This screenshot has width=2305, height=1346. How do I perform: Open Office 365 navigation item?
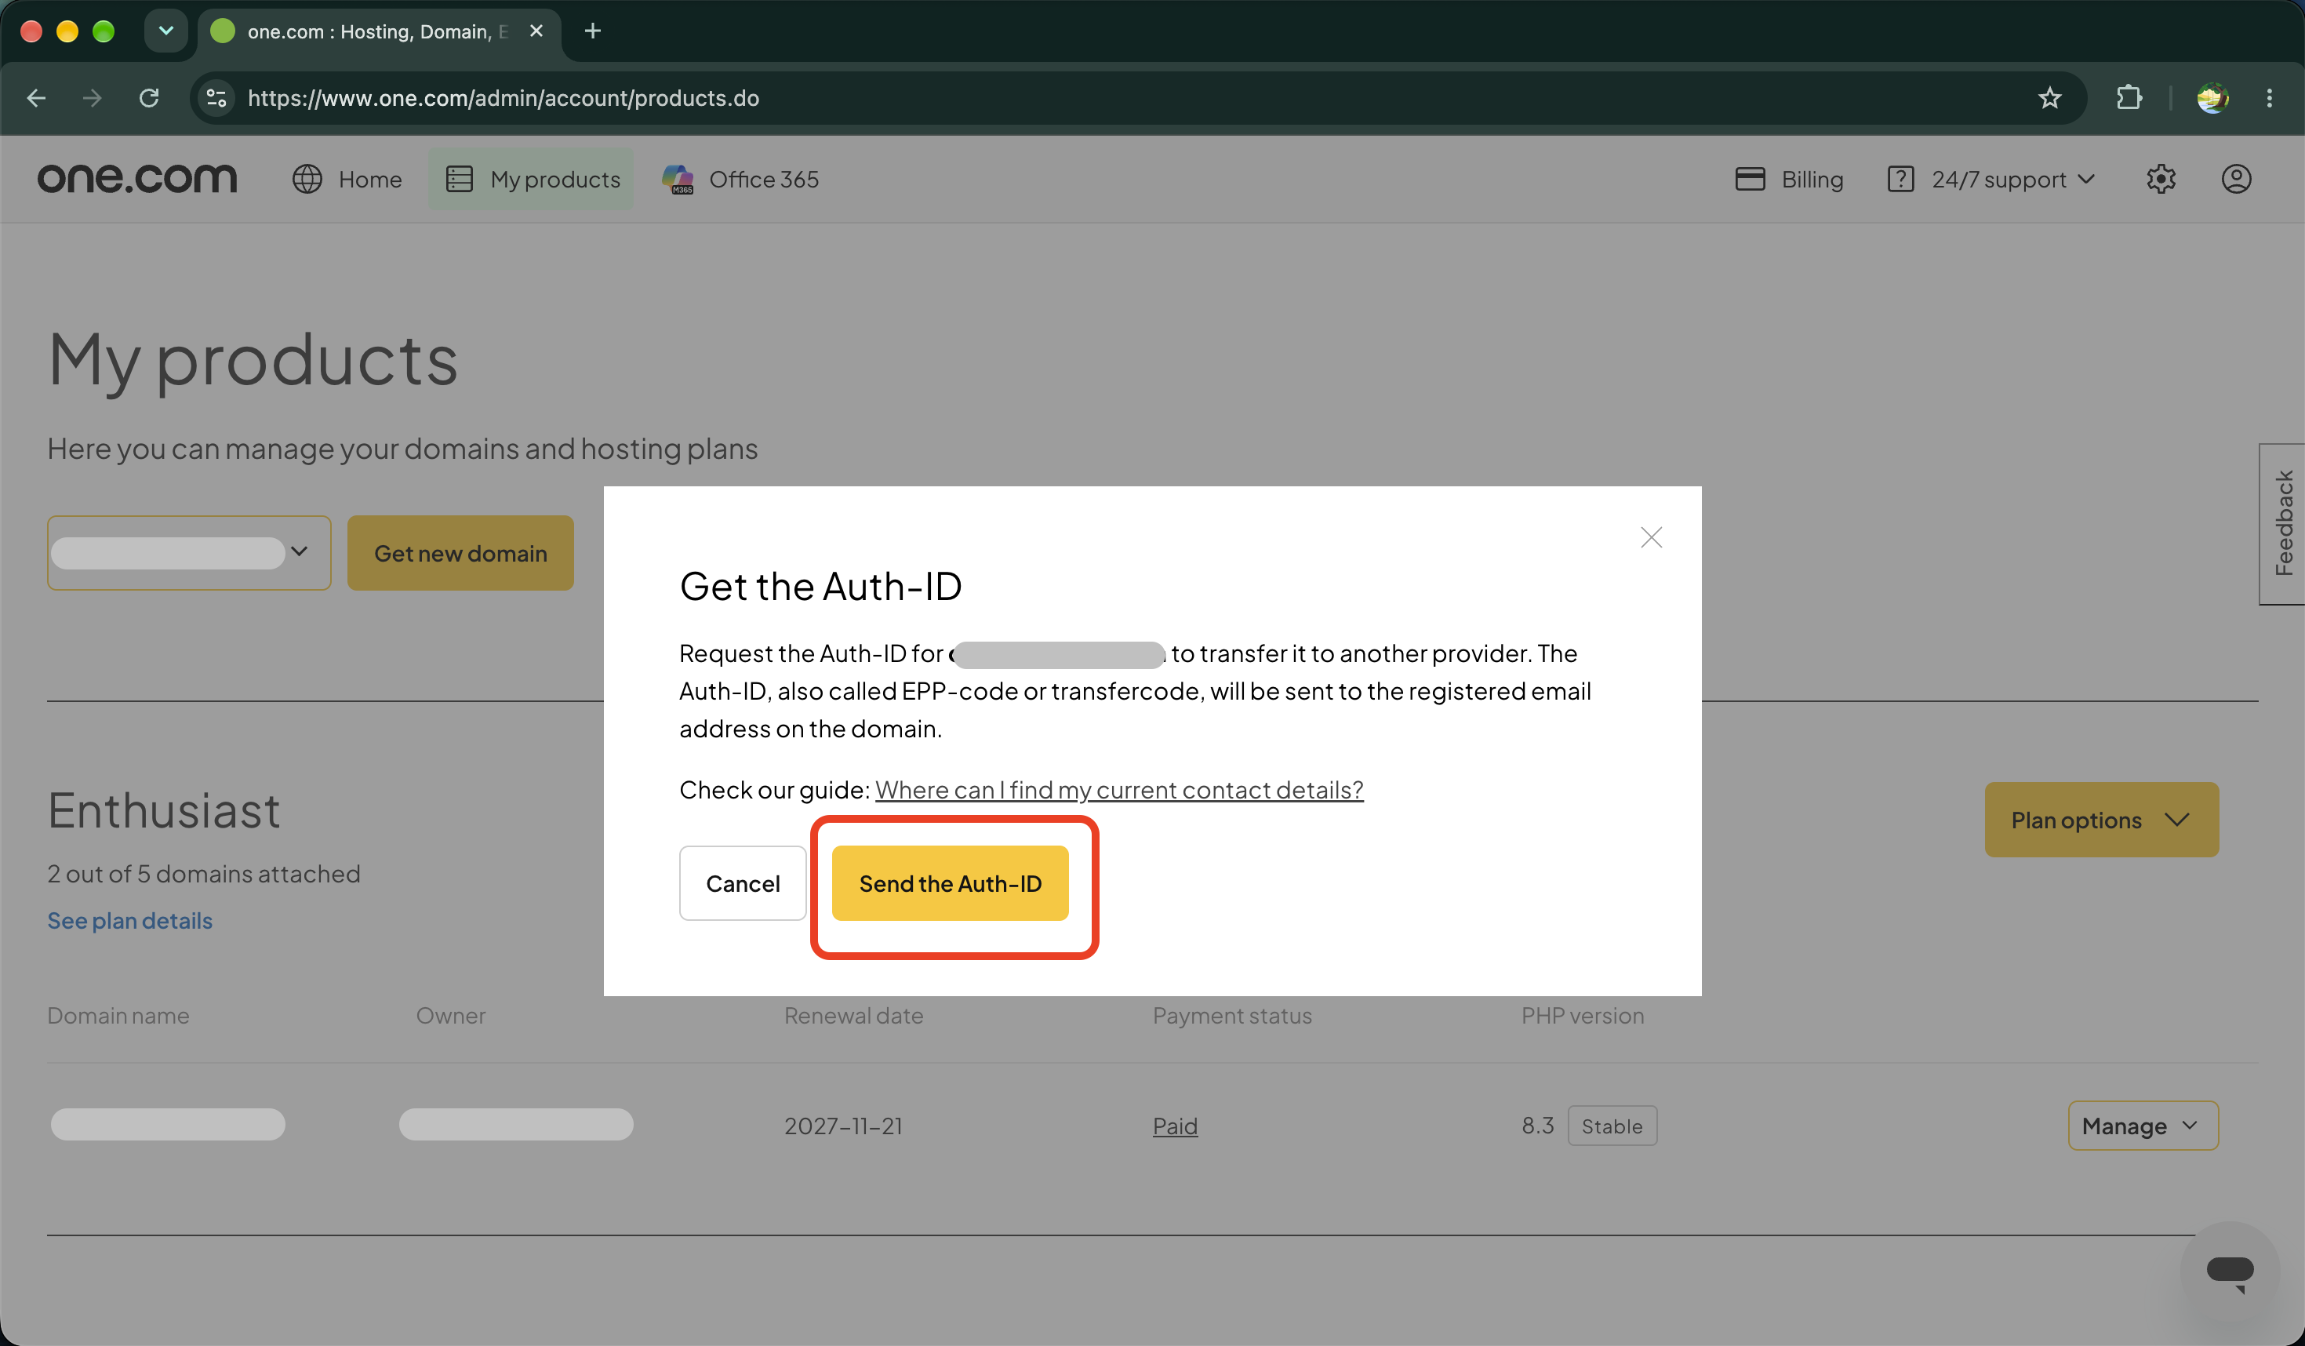pos(741,180)
